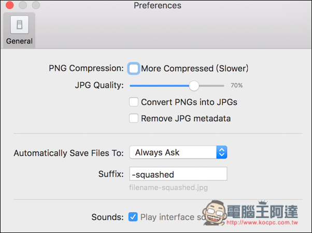Click the -squashed suffix text field
The width and height of the screenshot is (312, 233).
178,174
